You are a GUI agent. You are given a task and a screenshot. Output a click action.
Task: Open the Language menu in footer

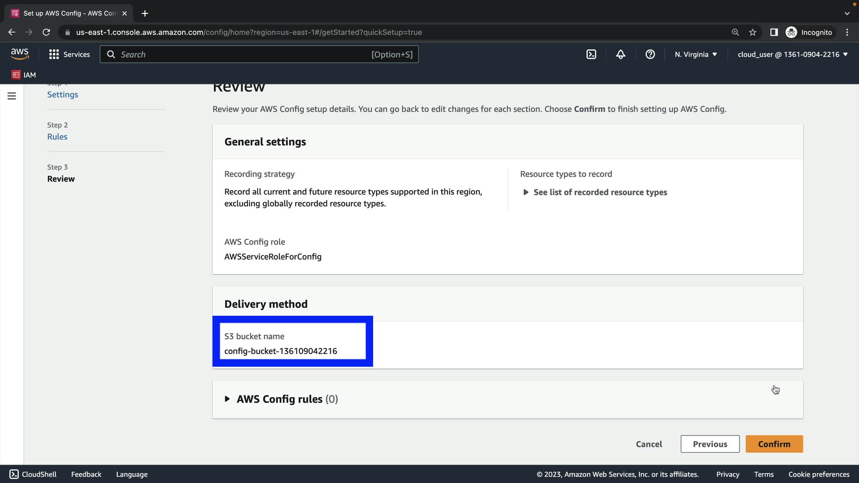click(132, 474)
